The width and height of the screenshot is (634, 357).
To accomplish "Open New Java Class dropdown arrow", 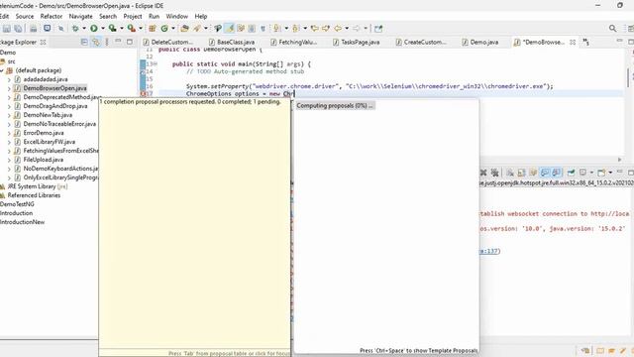I will click(x=173, y=29).
